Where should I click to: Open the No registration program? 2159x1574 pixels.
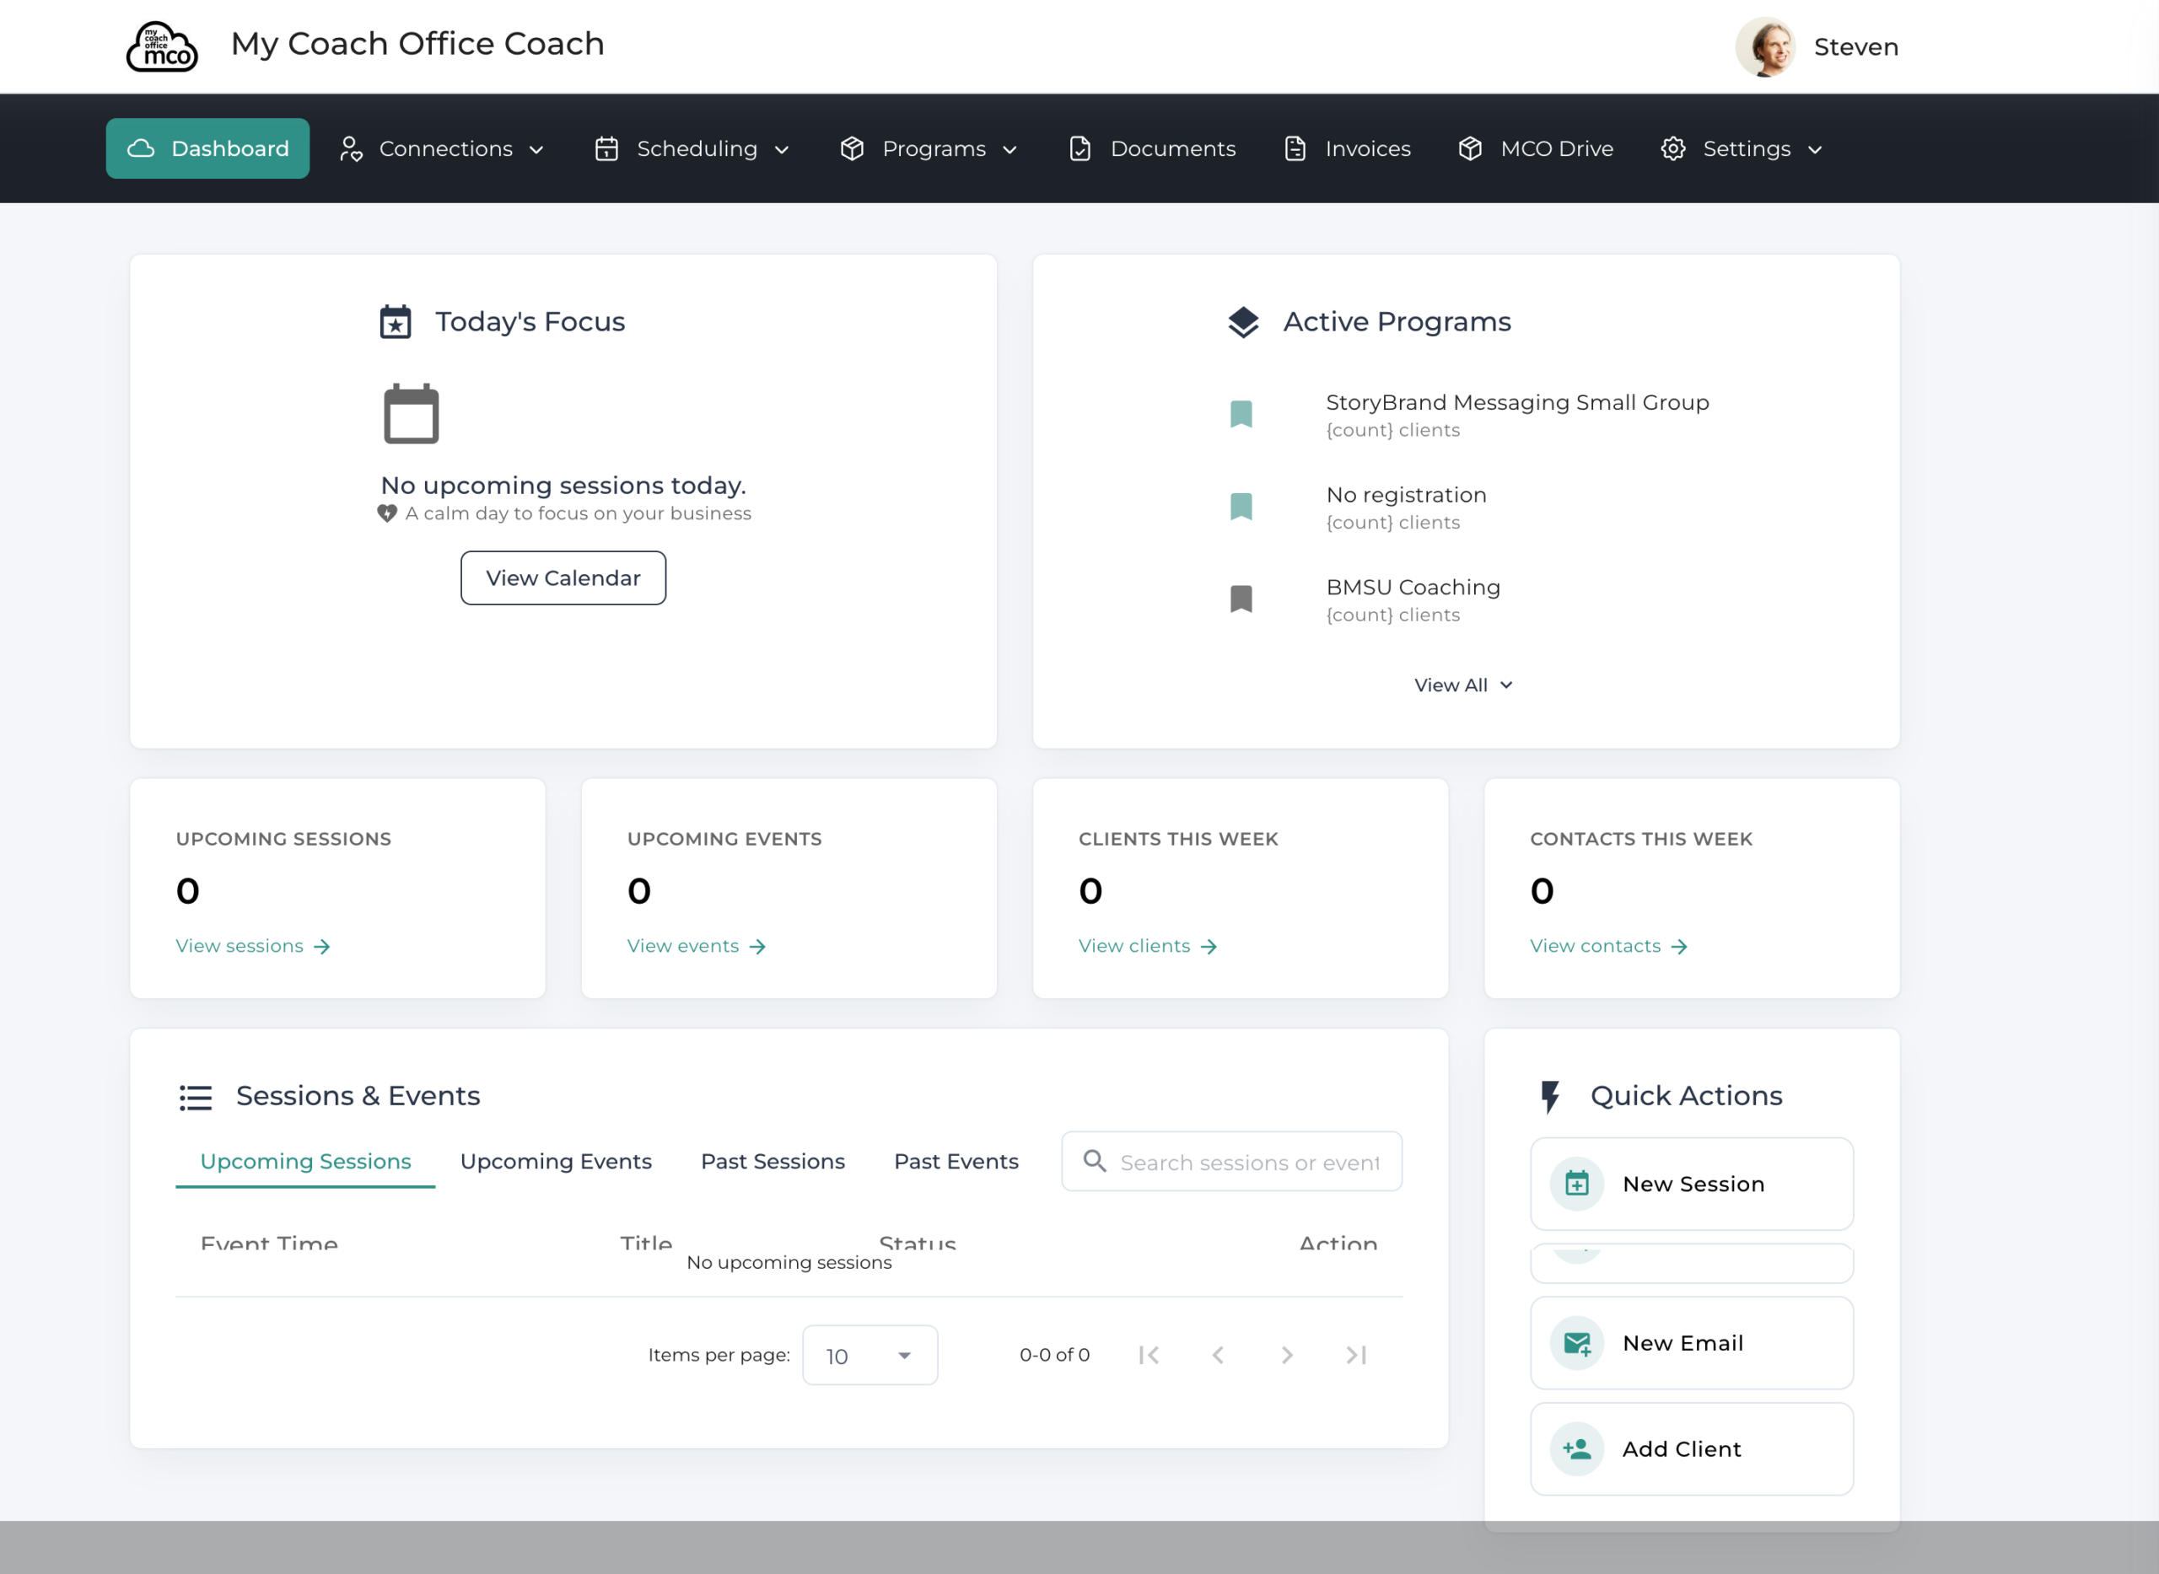tap(1406, 495)
